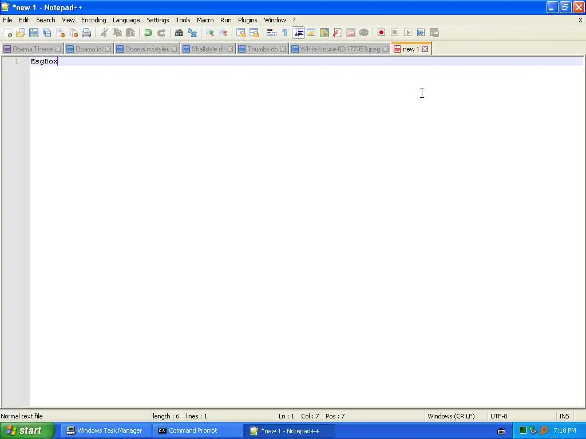Open a file with the folder icon
586x439 pixels.
tap(21, 33)
